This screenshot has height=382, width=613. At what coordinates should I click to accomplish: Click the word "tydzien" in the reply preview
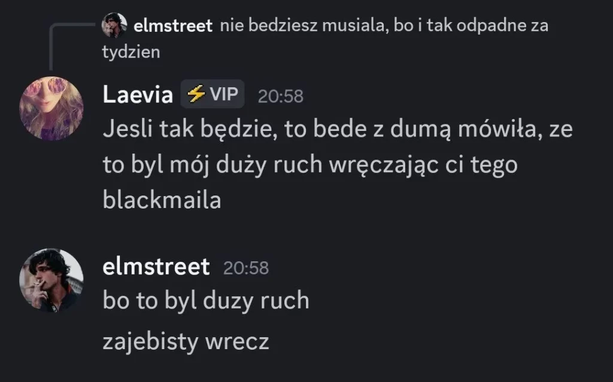coord(131,52)
